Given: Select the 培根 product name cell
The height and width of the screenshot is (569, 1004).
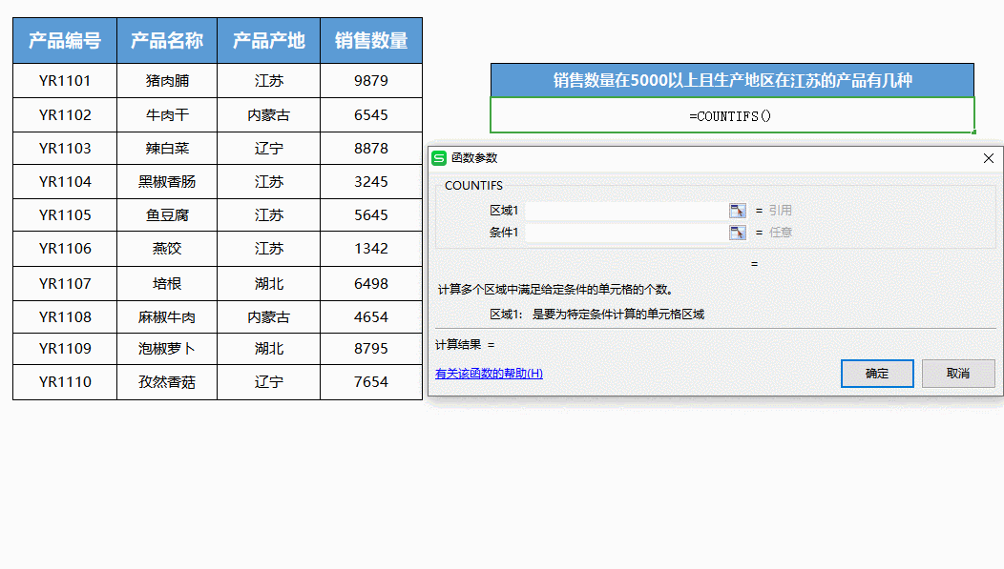Looking at the screenshot, I should pos(167,284).
